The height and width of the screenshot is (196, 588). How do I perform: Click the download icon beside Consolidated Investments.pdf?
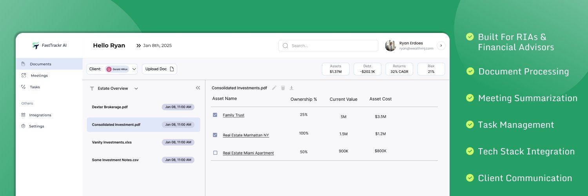point(291,88)
